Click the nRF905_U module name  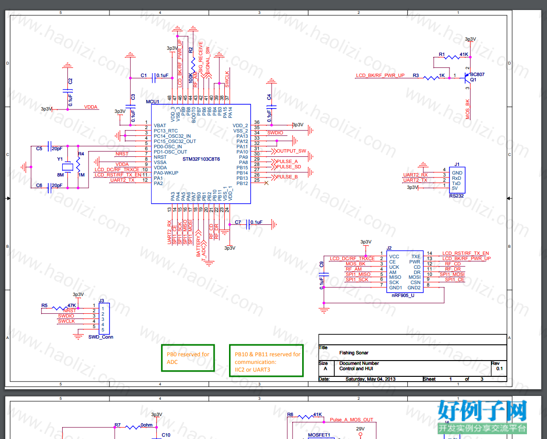403,295
